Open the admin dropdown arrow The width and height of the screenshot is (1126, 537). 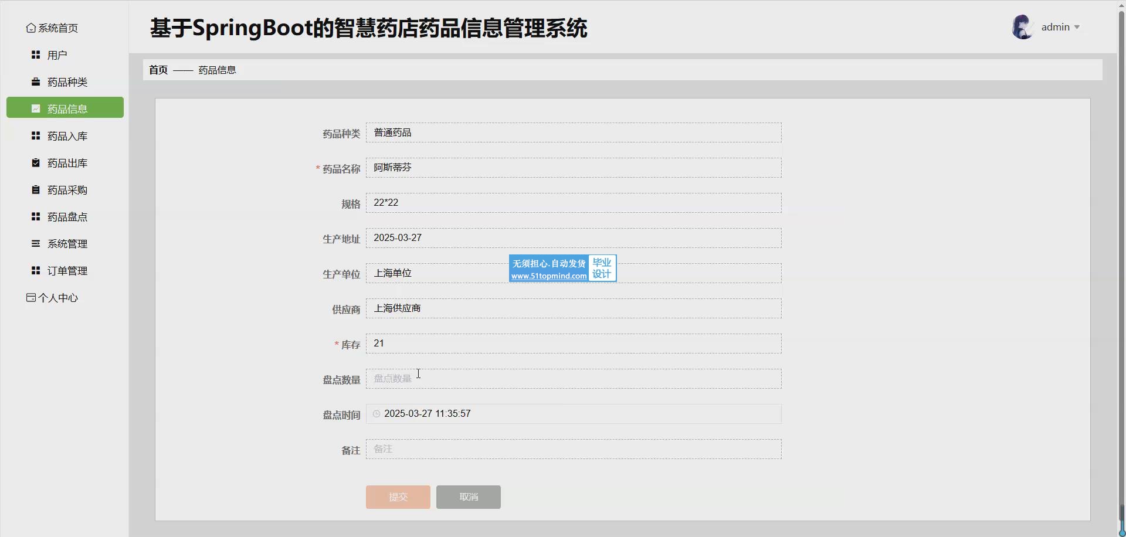(x=1077, y=28)
